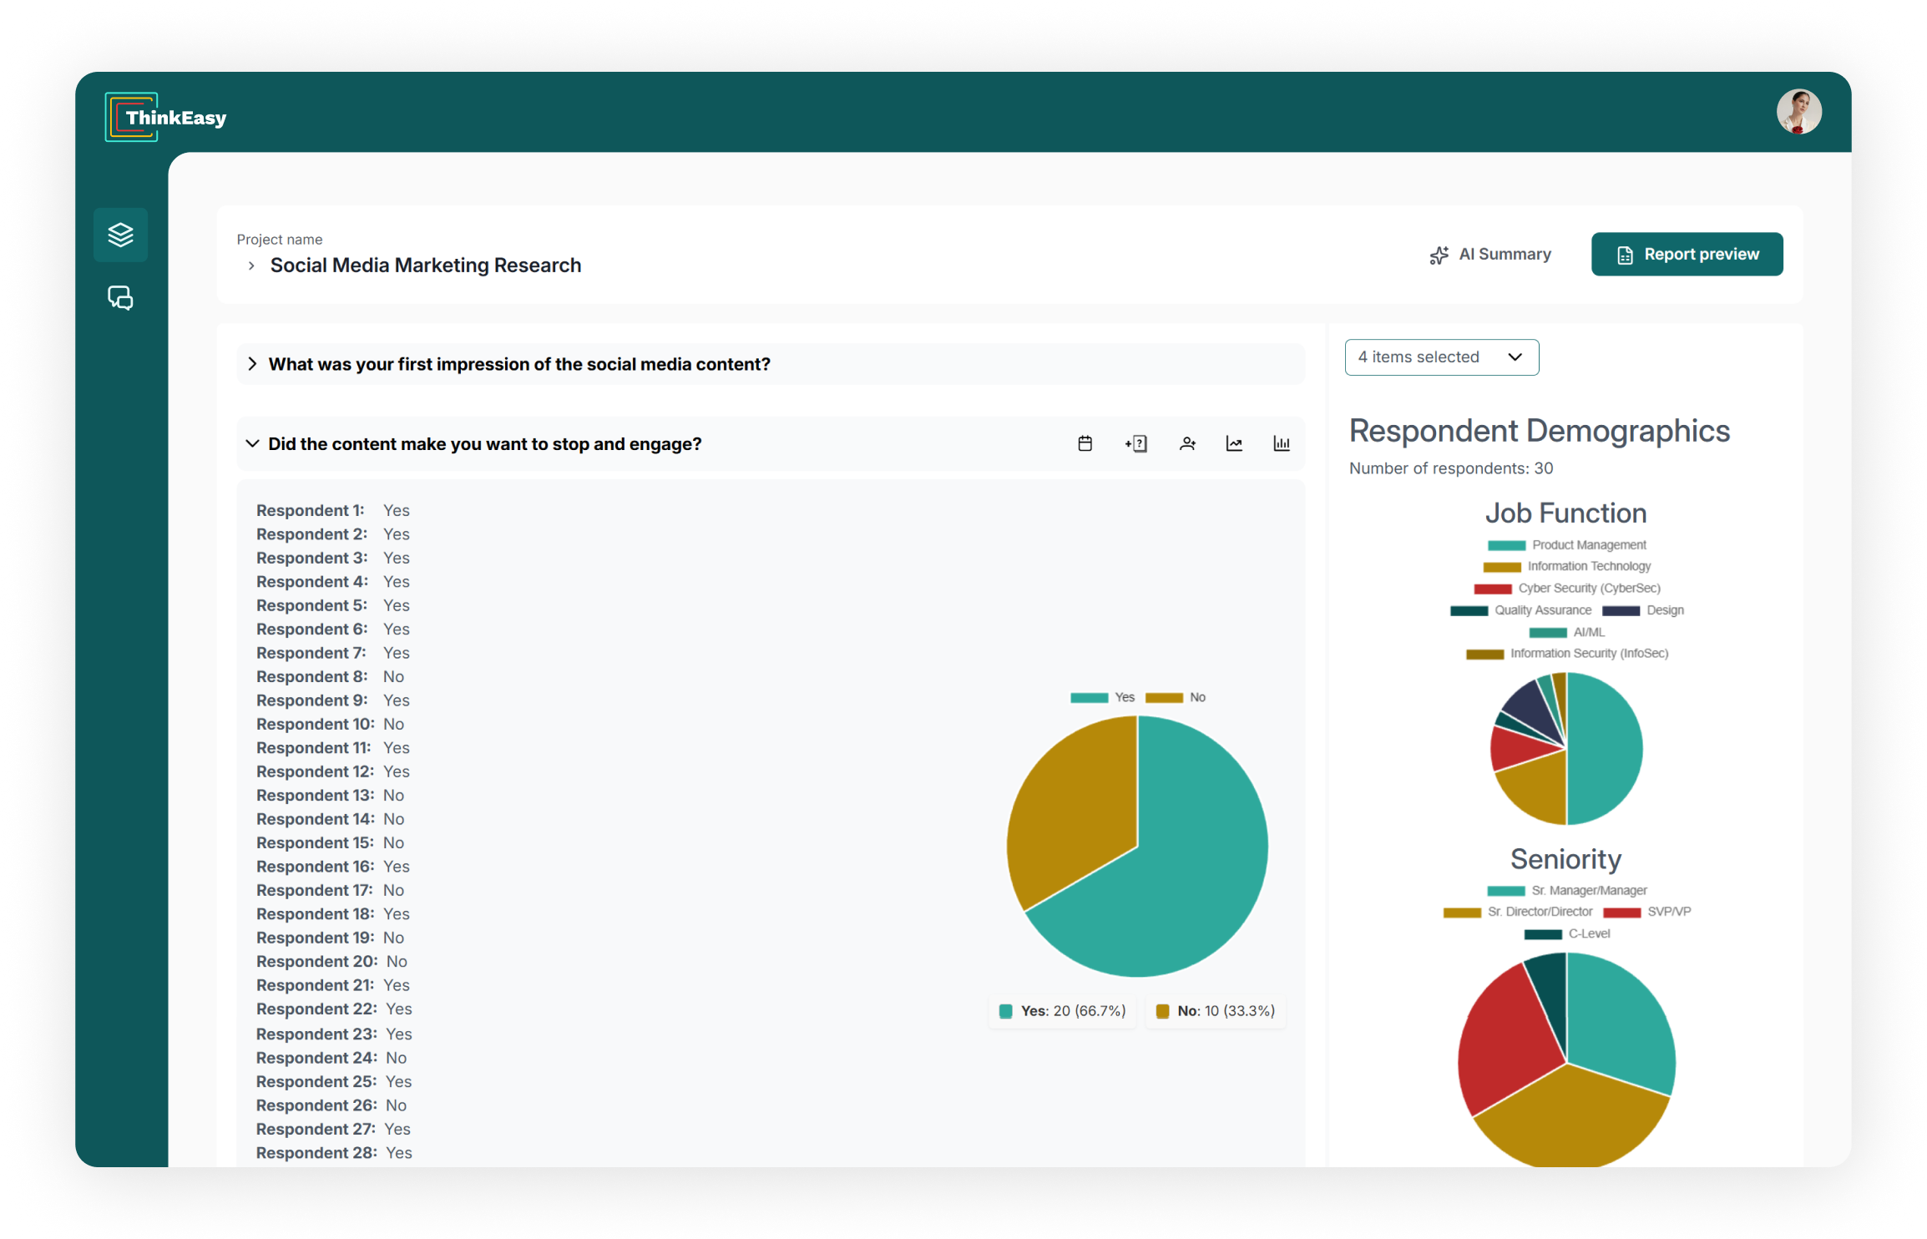Click the trend line chart icon
1927x1239 pixels.
[1234, 443]
